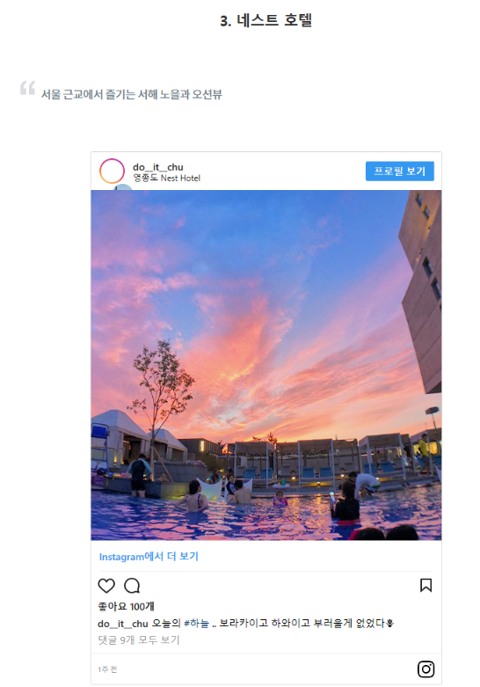480x687 pixels.
Task: Click the 1주 전 timestamp
Action: (x=107, y=669)
